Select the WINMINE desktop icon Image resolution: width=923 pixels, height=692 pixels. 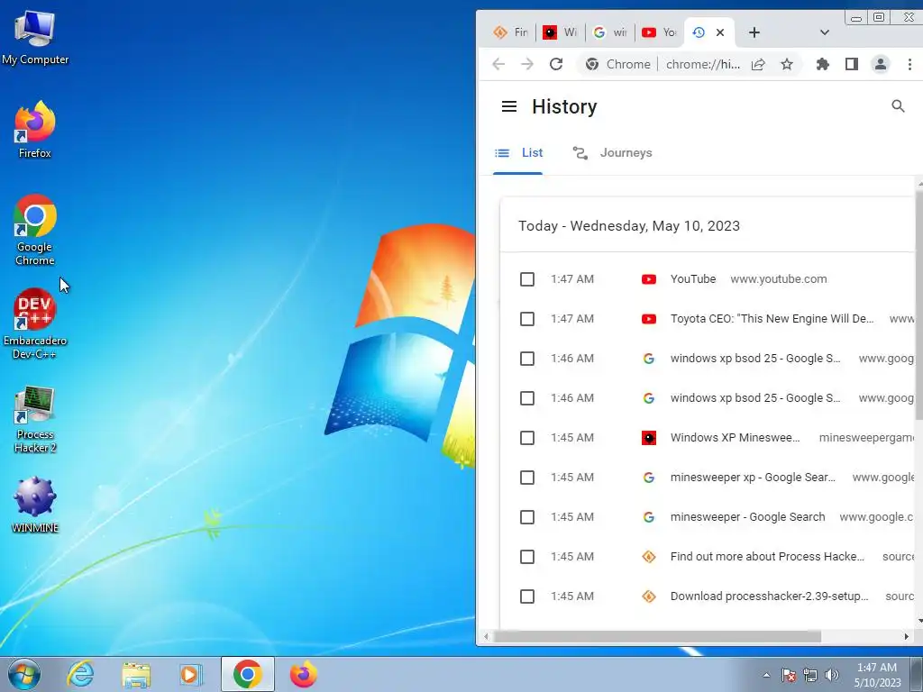point(35,505)
